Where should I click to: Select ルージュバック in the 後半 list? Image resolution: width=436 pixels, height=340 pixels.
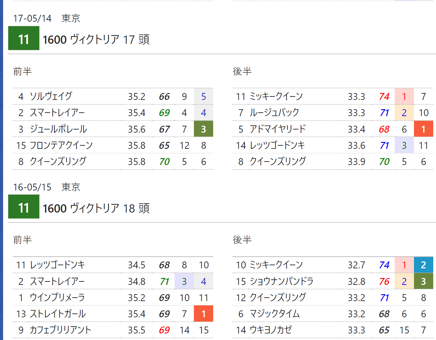click(x=274, y=113)
